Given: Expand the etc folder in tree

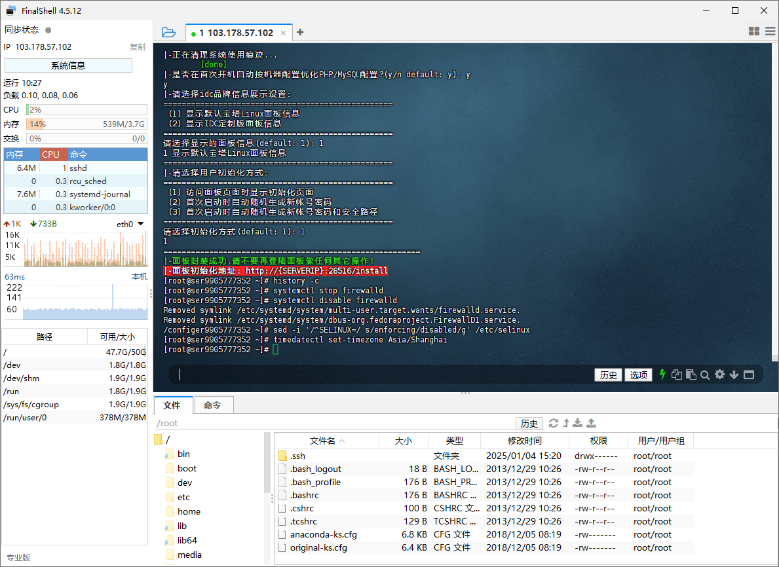Looking at the screenshot, I should pyautogui.click(x=183, y=497).
